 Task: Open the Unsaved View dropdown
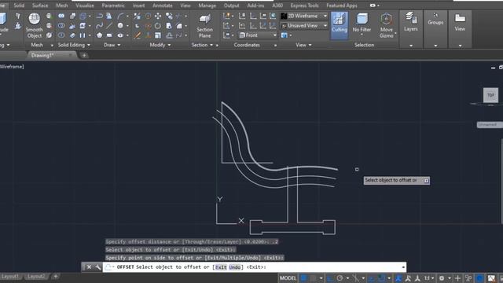(304, 25)
